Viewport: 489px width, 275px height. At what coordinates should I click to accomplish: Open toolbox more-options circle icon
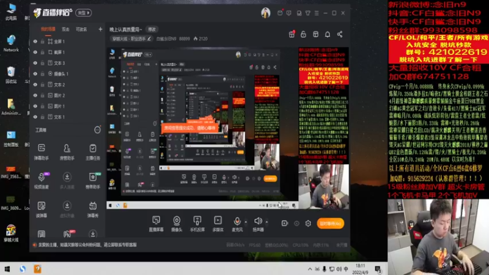pos(97,130)
